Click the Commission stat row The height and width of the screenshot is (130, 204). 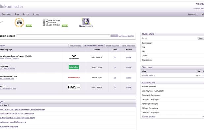coord(172,43)
